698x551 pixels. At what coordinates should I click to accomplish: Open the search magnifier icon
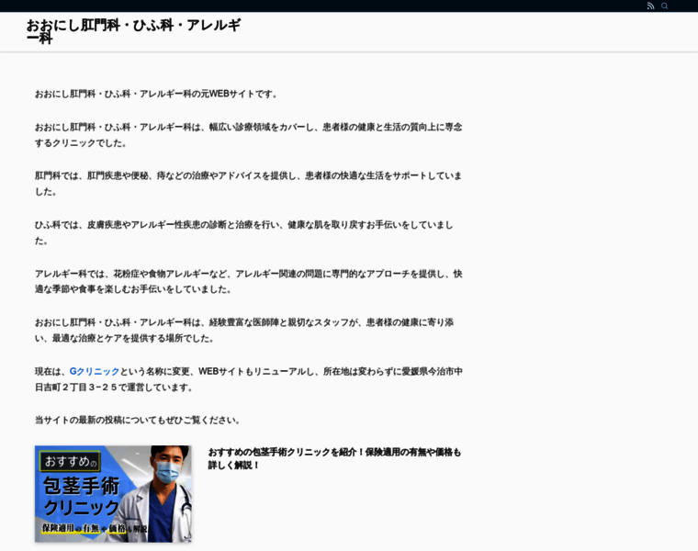coord(664,6)
